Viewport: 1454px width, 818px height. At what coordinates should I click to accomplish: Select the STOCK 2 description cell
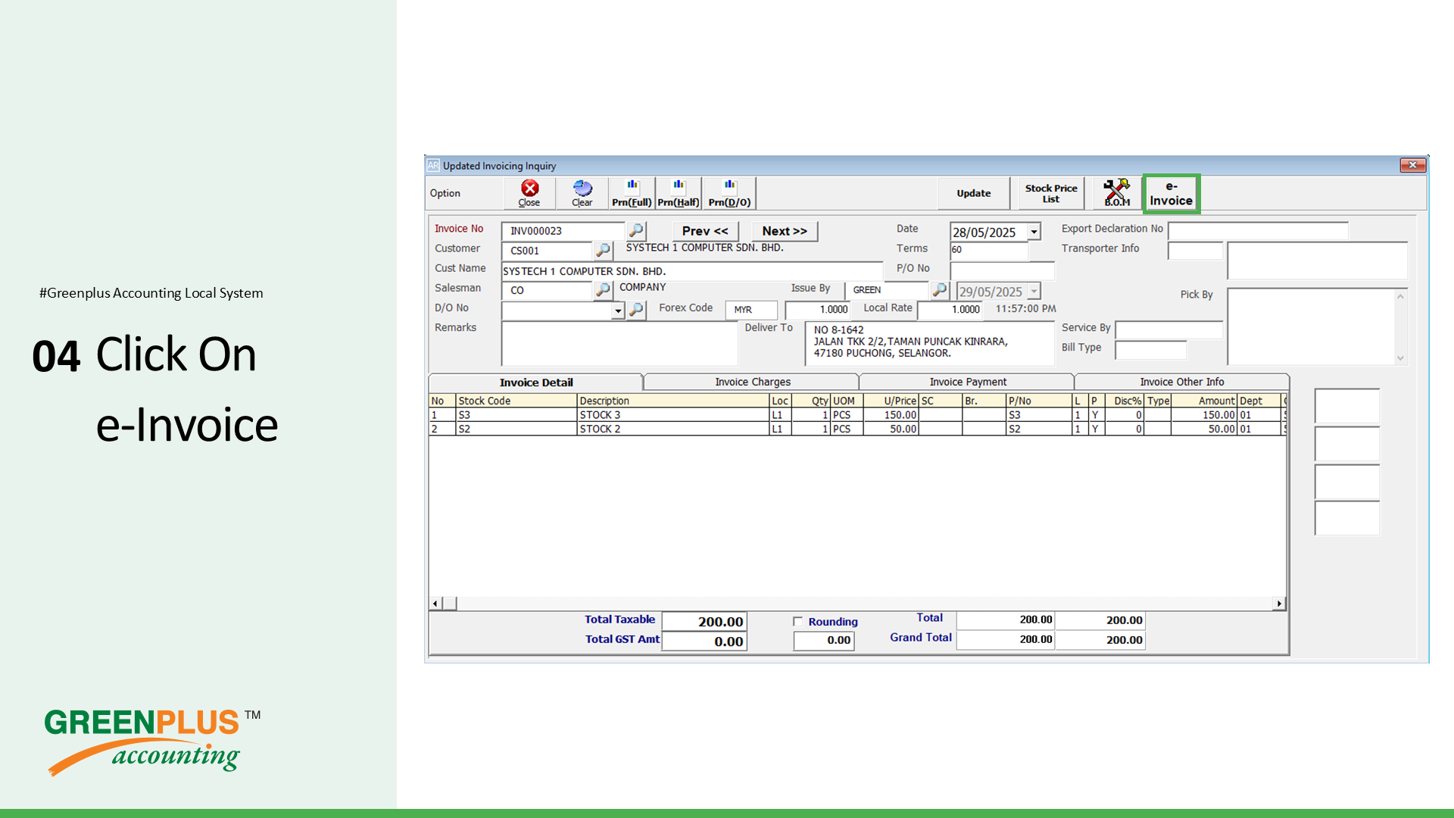pos(672,429)
